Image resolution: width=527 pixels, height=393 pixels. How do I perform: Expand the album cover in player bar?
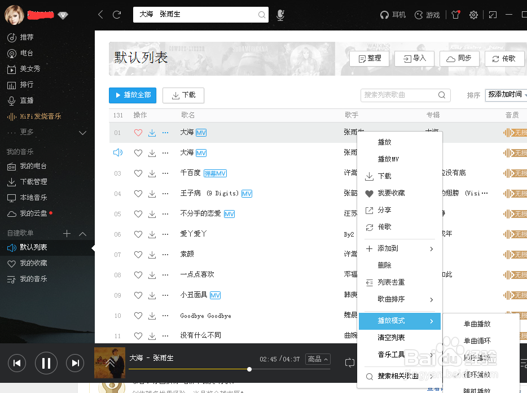point(109,363)
